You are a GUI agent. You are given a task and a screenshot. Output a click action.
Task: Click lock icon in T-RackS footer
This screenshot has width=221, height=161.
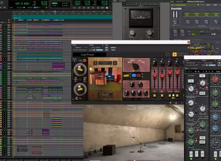click(x=176, y=103)
